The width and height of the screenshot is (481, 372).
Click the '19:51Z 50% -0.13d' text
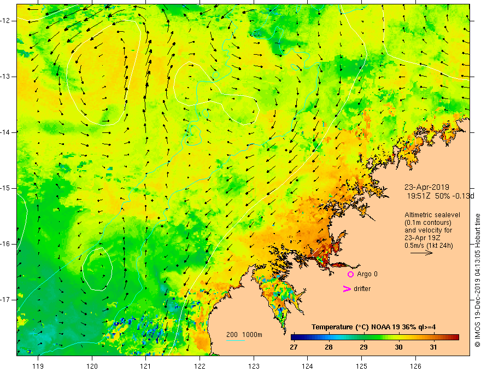[441, 196]
